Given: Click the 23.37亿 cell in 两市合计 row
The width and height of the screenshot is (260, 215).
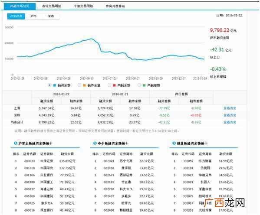Looking at the screenshot, I should click(135, 122).
